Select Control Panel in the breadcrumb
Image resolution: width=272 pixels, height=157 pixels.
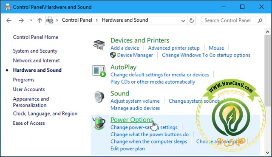tap(77, 20)
